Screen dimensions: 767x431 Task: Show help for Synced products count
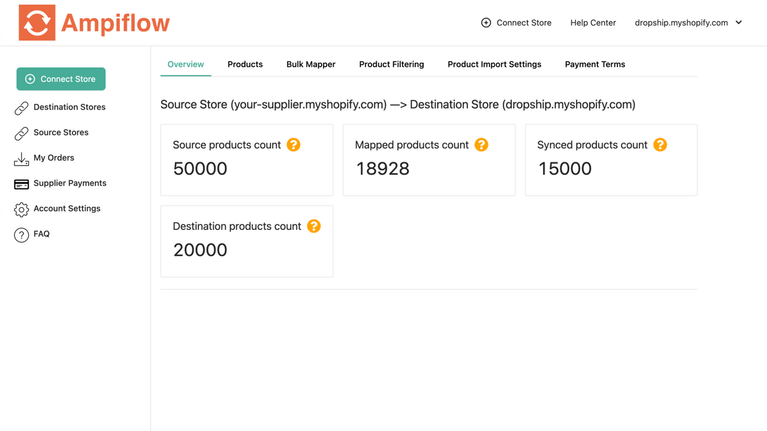click(660, 145)
